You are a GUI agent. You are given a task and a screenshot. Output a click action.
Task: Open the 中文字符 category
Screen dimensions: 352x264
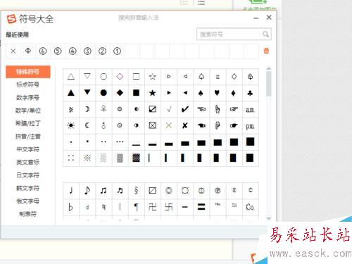click(28, 149)
